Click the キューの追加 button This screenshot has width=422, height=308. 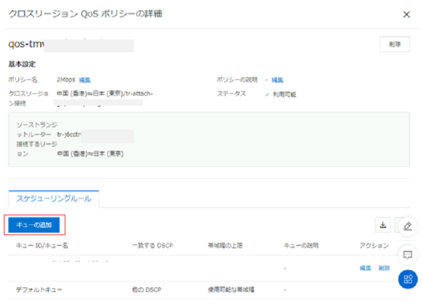[34, 225]
